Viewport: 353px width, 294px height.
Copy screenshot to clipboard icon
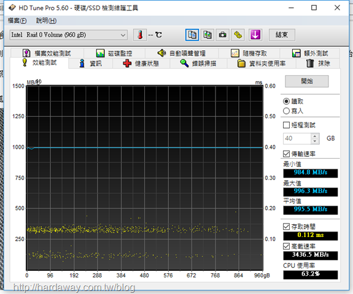pyautogui.click(x=208, y=35)
